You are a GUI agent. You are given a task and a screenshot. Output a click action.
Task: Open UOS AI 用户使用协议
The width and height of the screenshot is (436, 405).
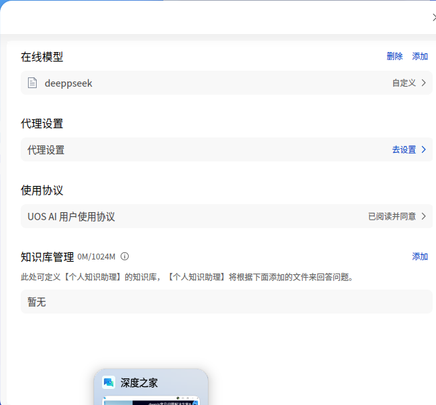[x=227, y=217]
